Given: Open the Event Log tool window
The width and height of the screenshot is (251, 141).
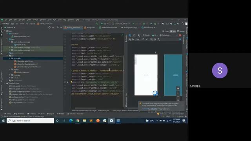Looking at the screenshot, I should tap(162, 114).
